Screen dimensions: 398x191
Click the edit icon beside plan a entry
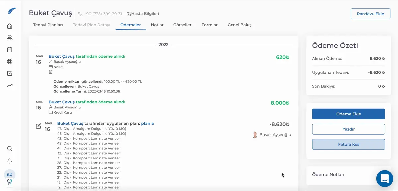coord(39,126)
